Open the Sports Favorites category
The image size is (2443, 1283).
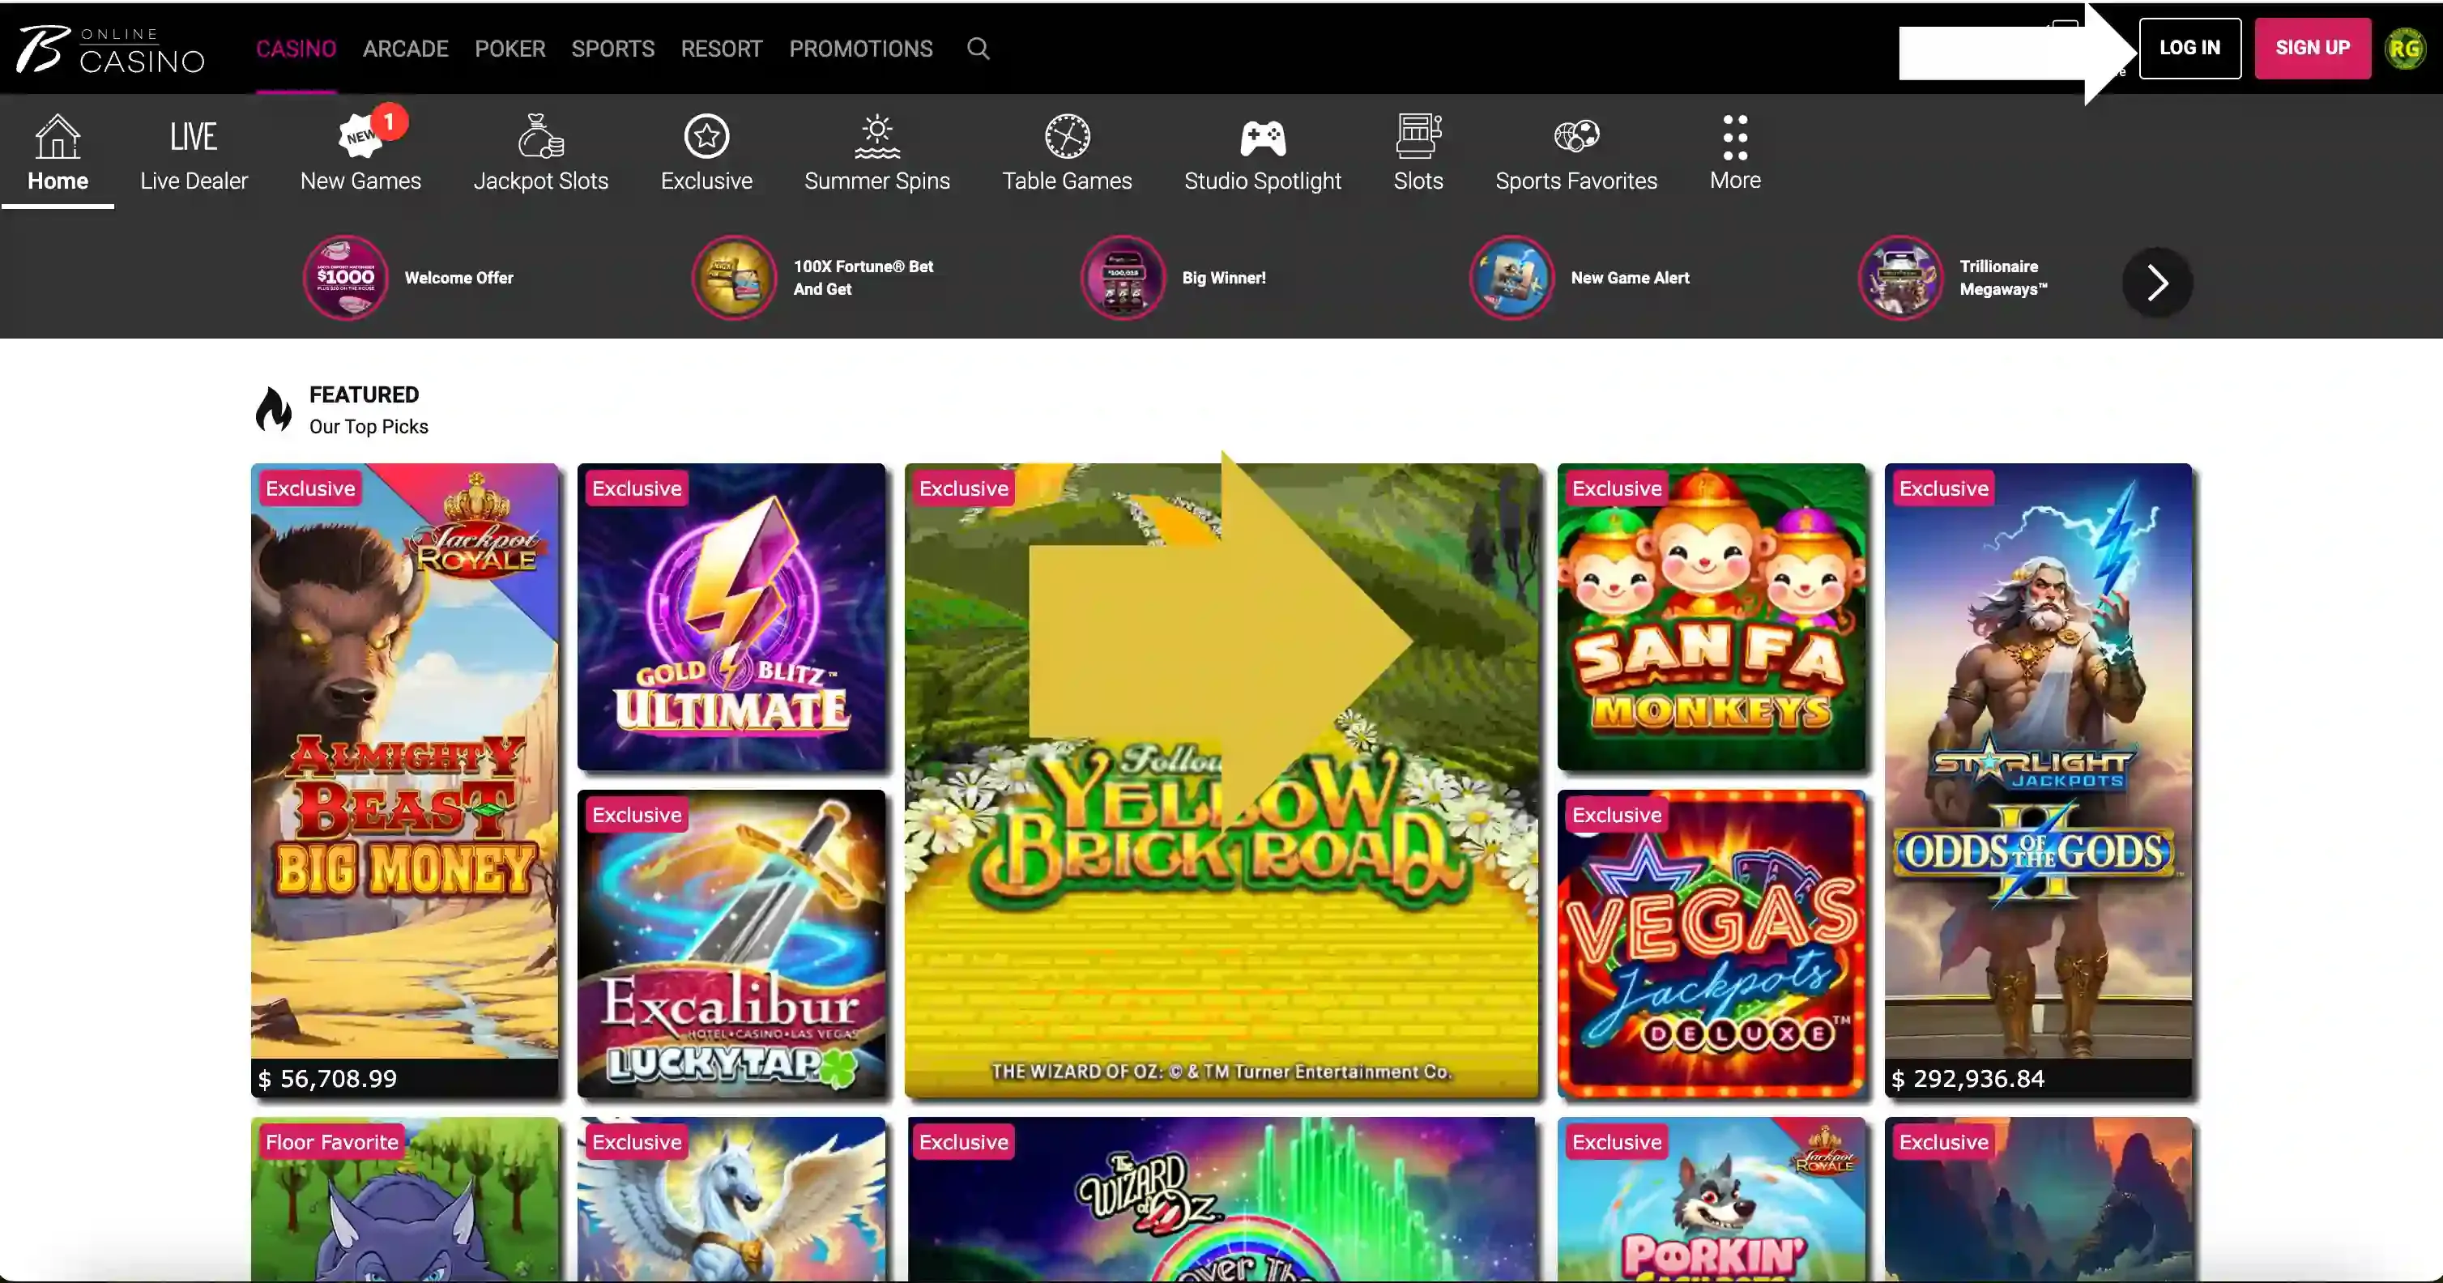point(1576,154)
